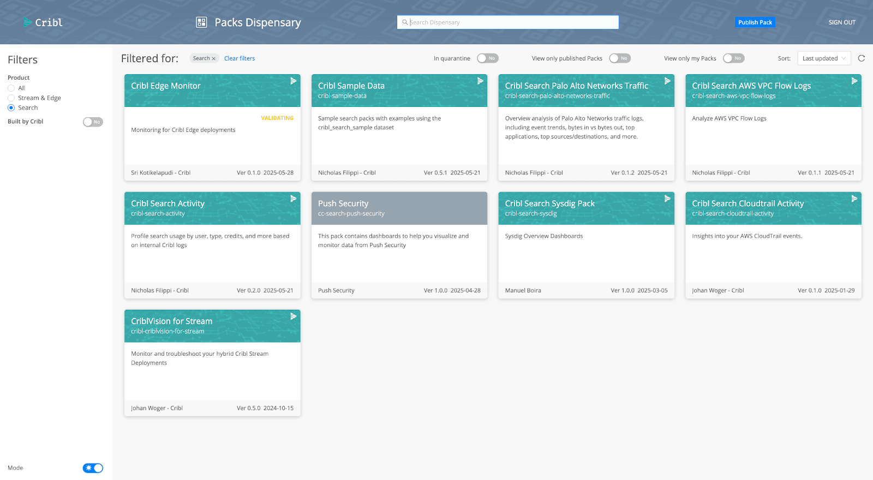Turn on the Built by Cribl toggle
The image size is (873, 480).
tap(93, 122)
